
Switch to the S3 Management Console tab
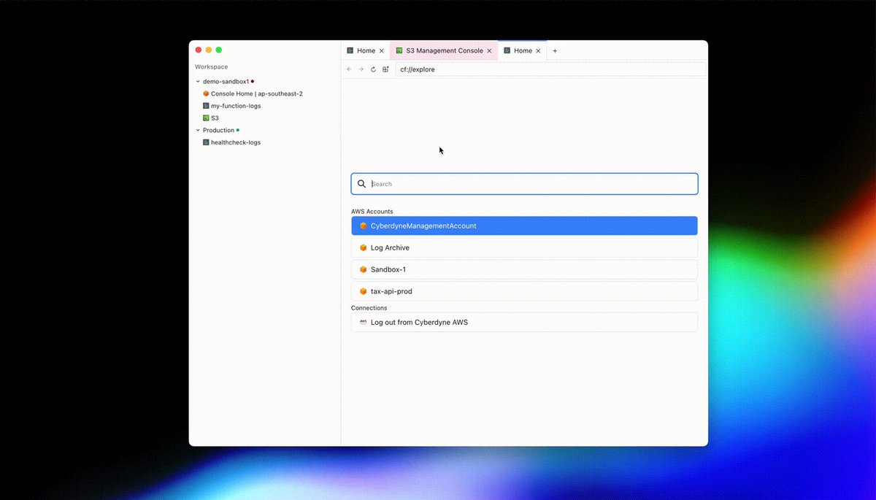(x=444, y=51)
